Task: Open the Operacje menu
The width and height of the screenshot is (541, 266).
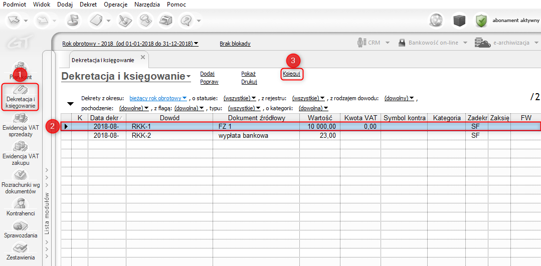Action: pos(116,5)
